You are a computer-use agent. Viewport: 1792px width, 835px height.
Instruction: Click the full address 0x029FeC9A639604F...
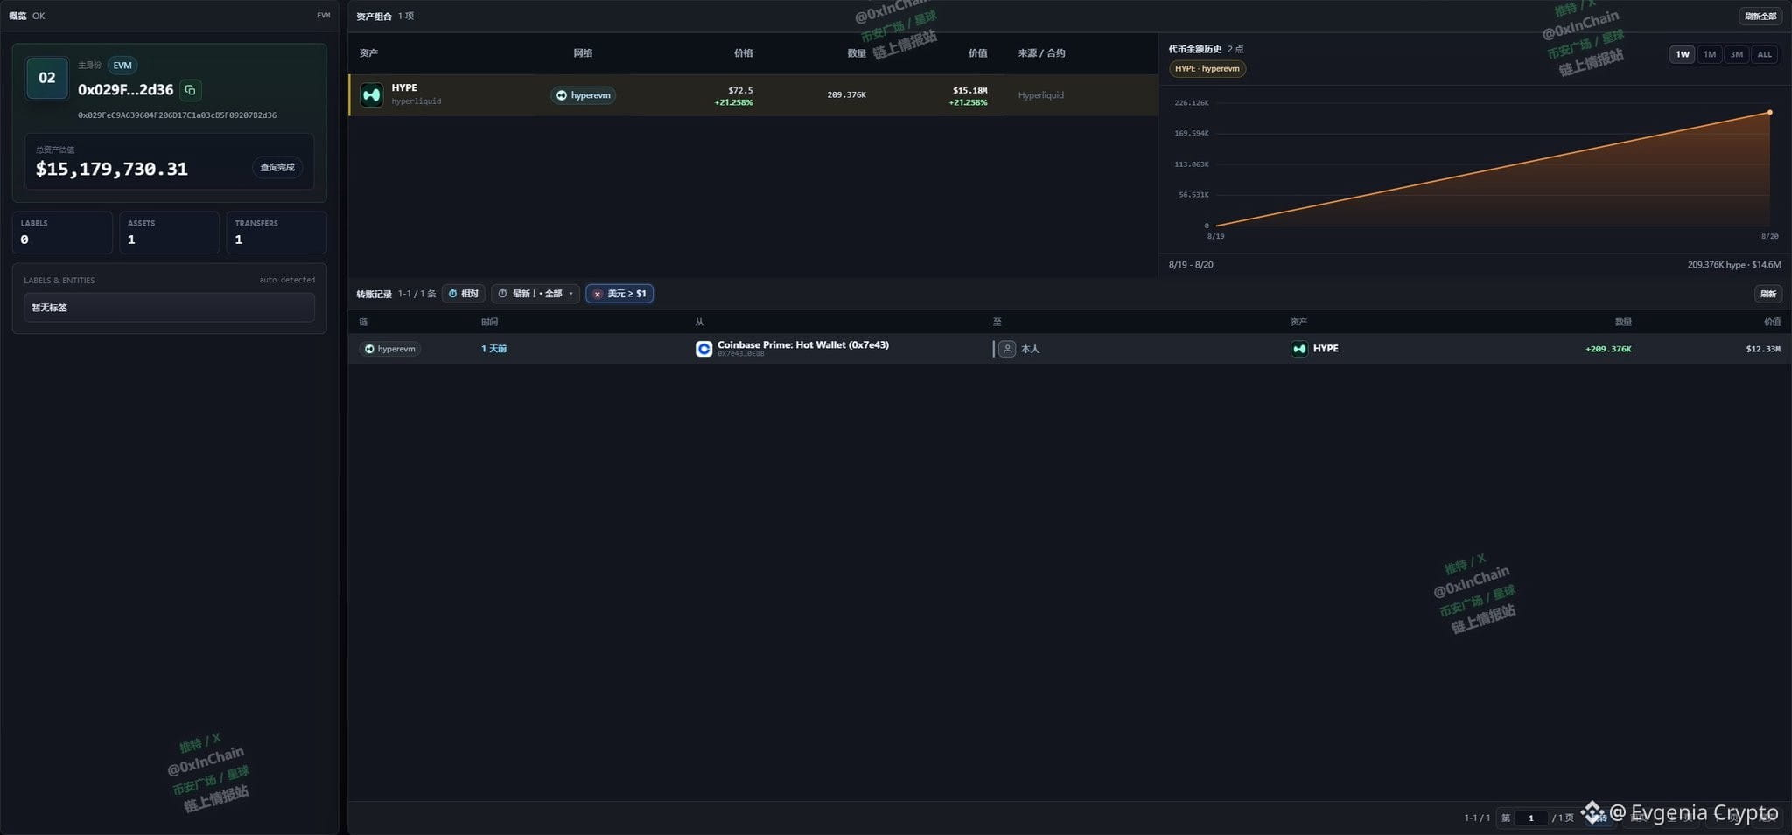click(x=177, y=115)
